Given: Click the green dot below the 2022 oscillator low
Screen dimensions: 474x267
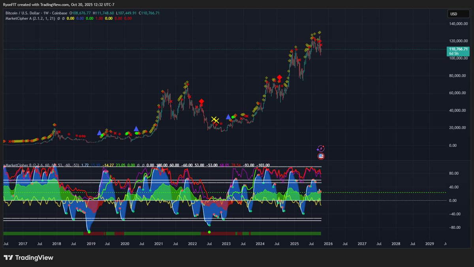Looking at the screenshot, I should [x=209, y=232].
